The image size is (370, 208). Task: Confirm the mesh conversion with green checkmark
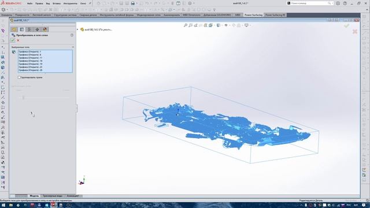13,40
